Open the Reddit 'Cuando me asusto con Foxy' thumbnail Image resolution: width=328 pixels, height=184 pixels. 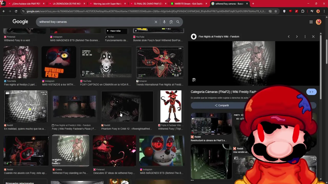point(26,151)
